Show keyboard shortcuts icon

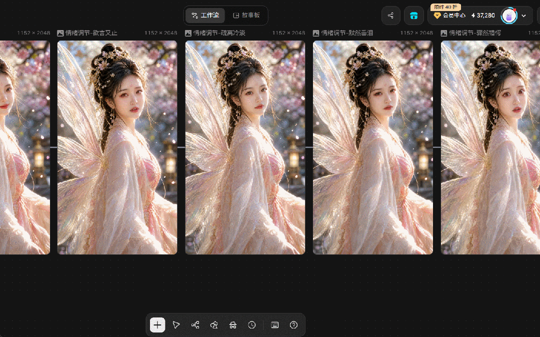pyautogui.click(x=275, y=325)
